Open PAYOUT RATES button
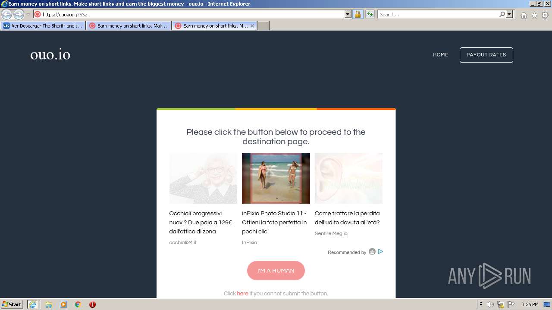The width and height of the screenshot is (552, 310). 486,55
